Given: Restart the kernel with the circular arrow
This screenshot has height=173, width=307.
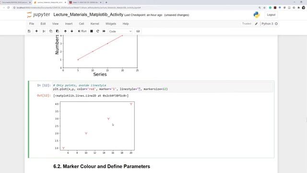Looking at the screenshot, I should (x=98, y=31).
